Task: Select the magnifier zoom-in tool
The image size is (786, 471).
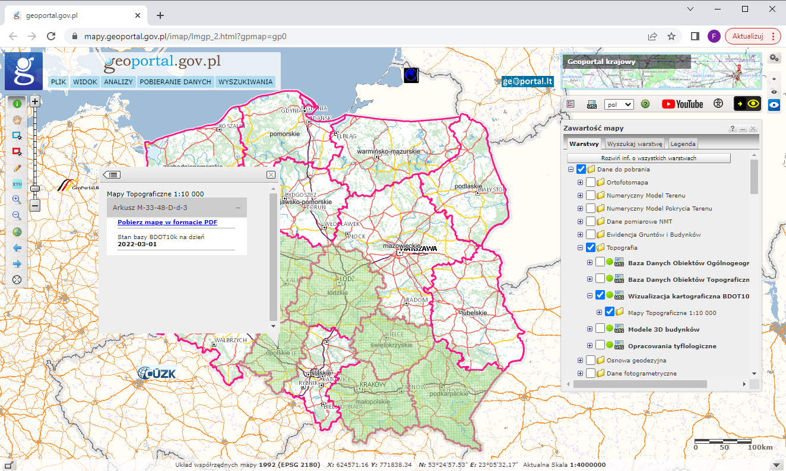Action: pos(17,200)
